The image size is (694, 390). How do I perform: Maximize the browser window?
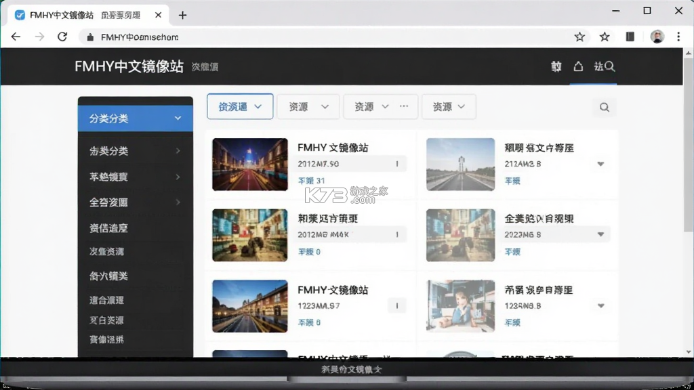coord(647,11)
